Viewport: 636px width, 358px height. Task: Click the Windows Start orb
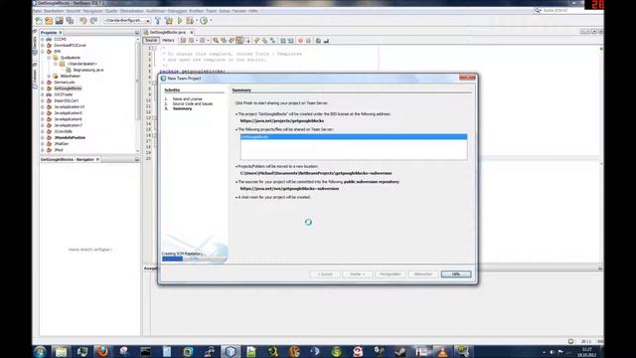pyautogui.click(x=40, y=351)
